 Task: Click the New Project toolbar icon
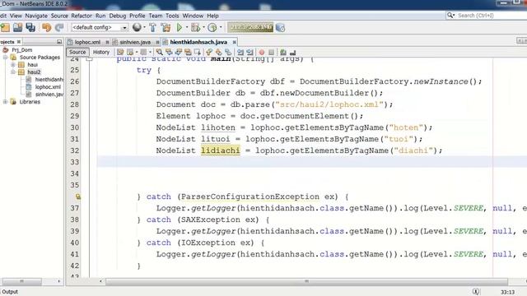(x=6, y=27)
